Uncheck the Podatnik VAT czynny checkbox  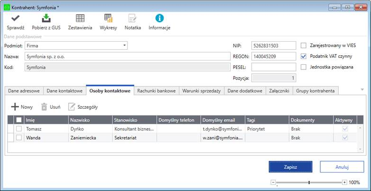pos(304,56)
